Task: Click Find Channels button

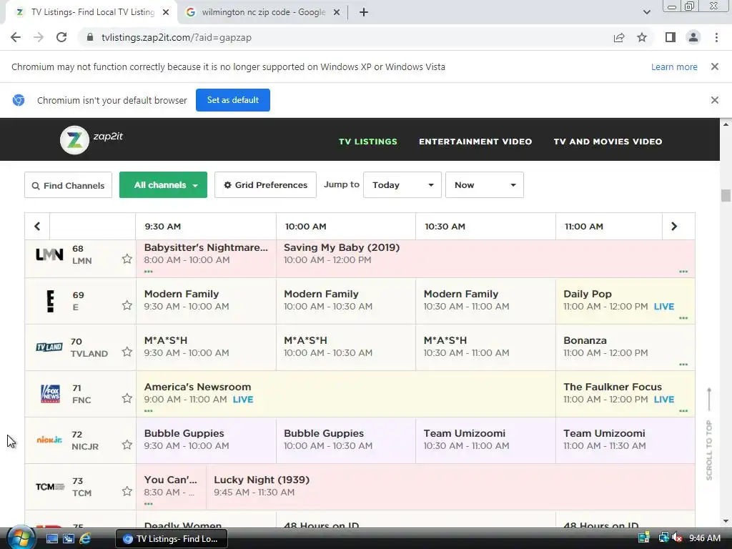Action: pyautogui.click(x=68, y=185)
